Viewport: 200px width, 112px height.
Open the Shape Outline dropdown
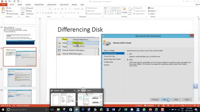(140, 11)
